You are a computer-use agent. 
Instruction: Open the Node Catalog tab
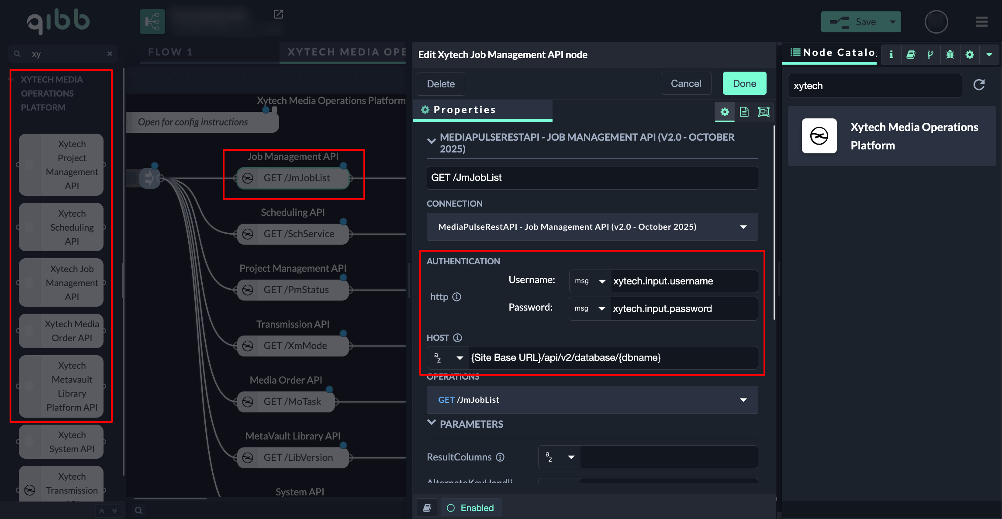tap(832, 53)
